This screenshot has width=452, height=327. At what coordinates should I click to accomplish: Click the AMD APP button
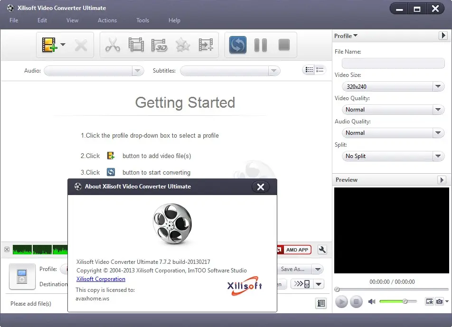click(x=294, y=250)
